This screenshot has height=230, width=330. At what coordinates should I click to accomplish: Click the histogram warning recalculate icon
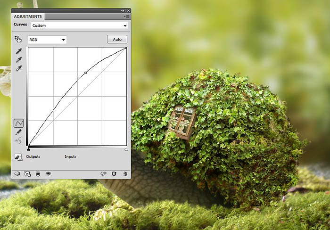[19, 157]
